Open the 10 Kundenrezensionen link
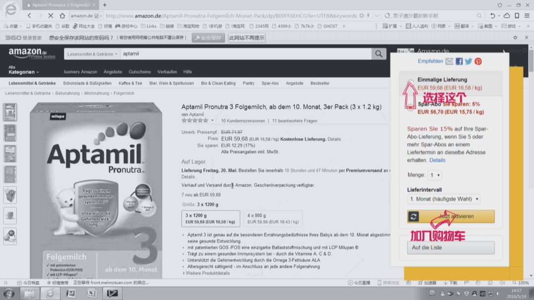The image size is (534, 300). 243,121
